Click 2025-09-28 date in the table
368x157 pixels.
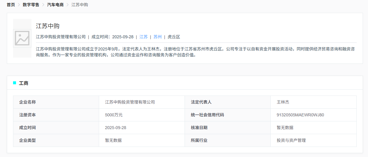[116, 128]
